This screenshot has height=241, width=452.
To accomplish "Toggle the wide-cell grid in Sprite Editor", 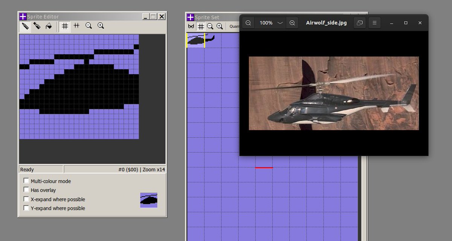I will [76, 26].
